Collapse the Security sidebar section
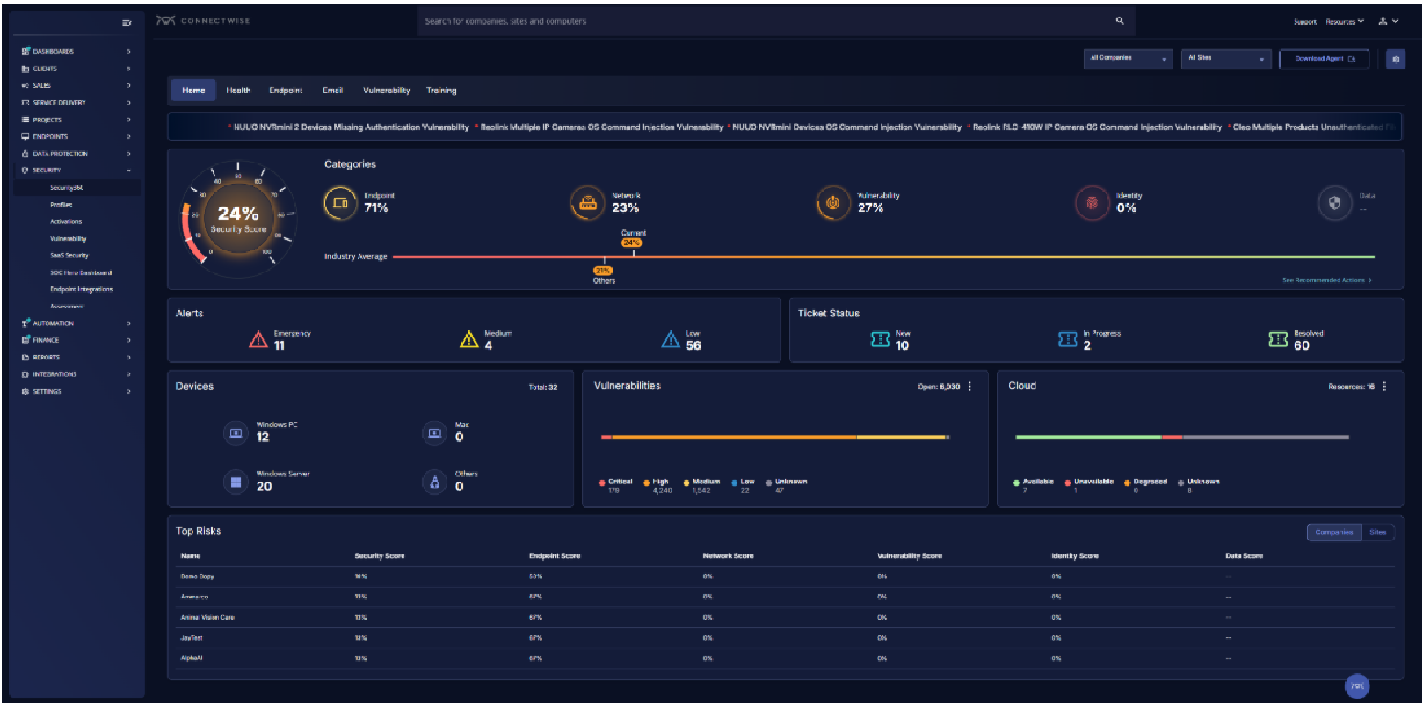 coord(128,170)
